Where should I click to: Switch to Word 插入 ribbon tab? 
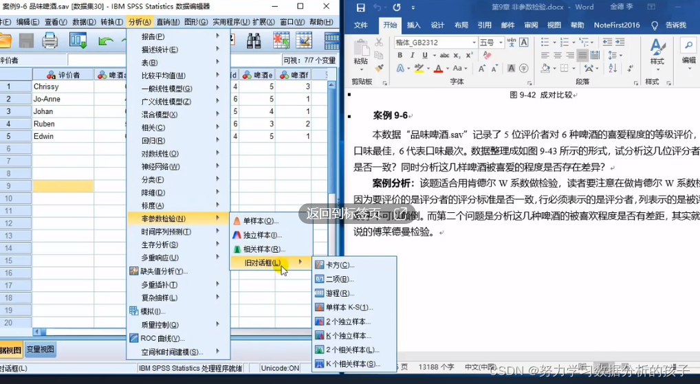[414, 25]
